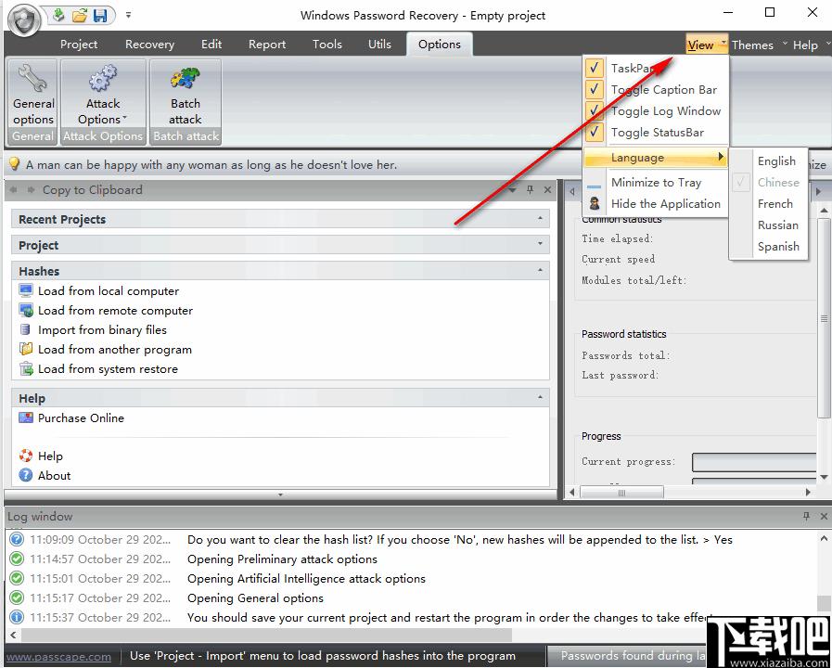Toggle Log Window checkbox in View menu
Screen dimensions: 832x668
595,110
